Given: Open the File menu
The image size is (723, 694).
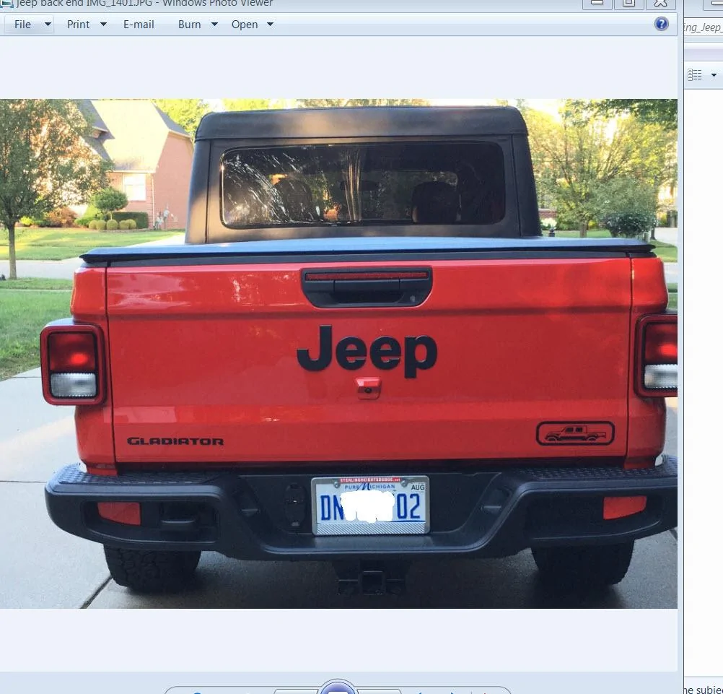Looking at the screenshot, I should 30,25.
